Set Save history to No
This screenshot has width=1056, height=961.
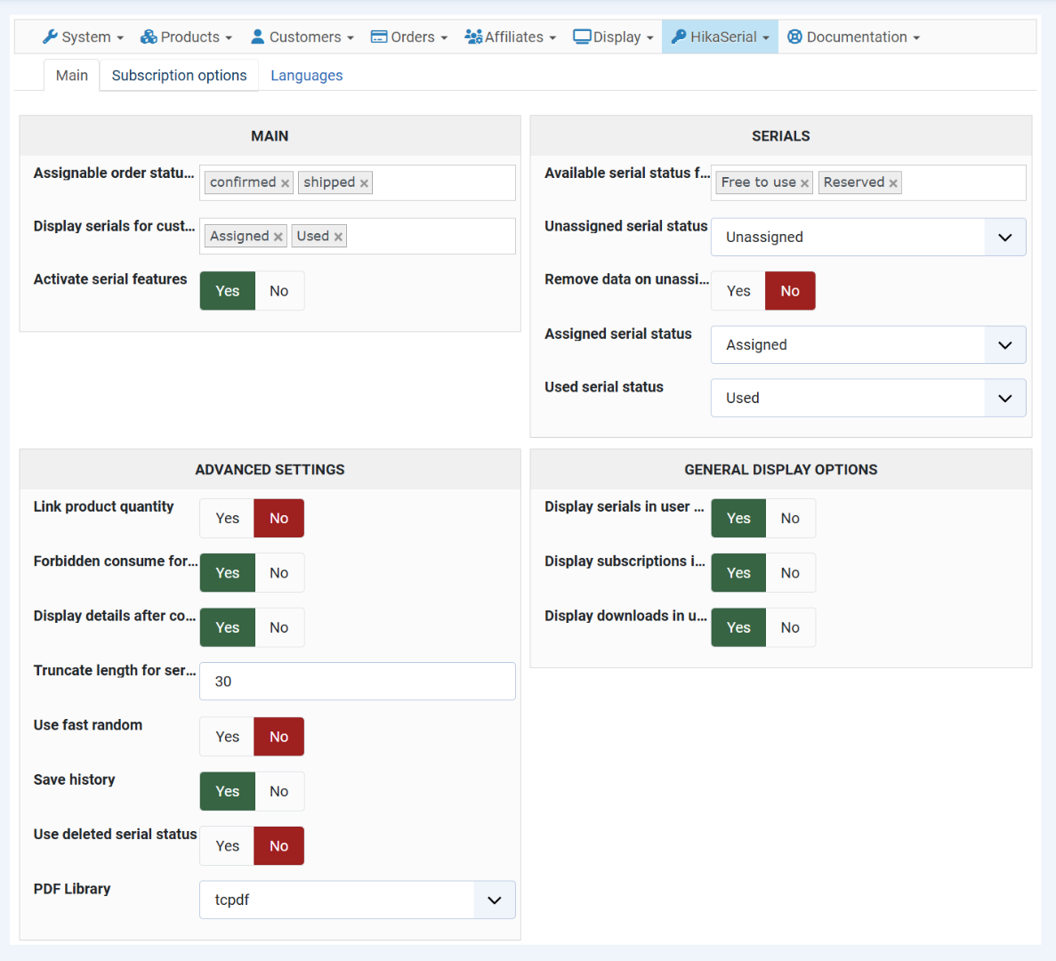pyautogui.click(x=279, y=792)
